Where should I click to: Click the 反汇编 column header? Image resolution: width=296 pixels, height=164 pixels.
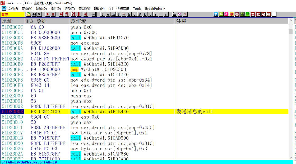coord(122,21)
